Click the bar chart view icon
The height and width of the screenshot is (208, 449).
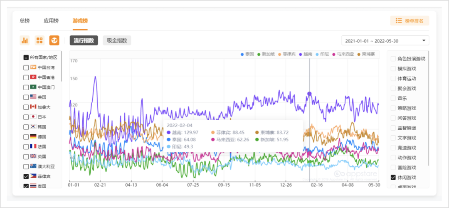pyautogui.click(x=25, y=40)
